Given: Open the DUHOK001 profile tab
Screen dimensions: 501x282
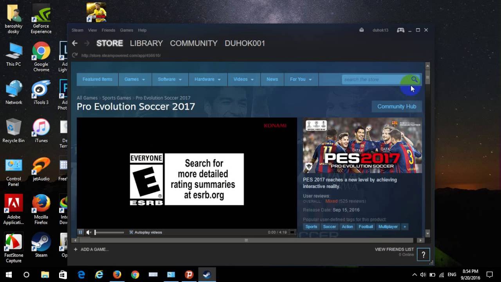Looking at the screenshot, I should click(245, 43).
